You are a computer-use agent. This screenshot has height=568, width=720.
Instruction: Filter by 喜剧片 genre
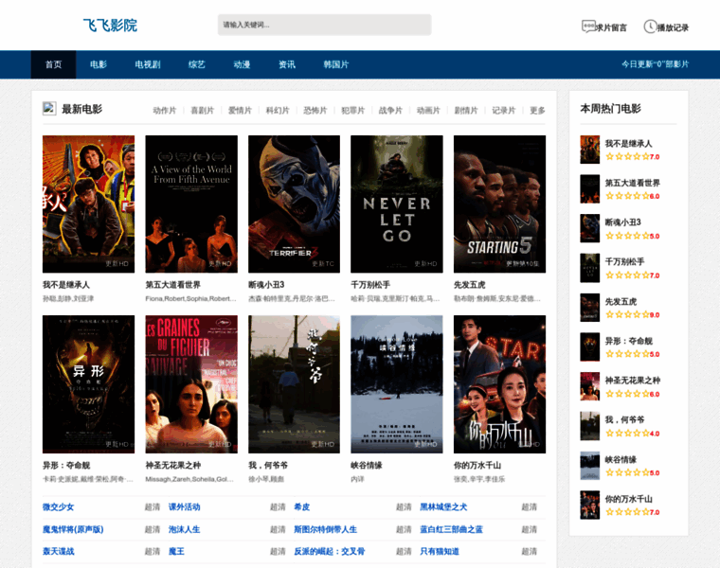(202, 110)
